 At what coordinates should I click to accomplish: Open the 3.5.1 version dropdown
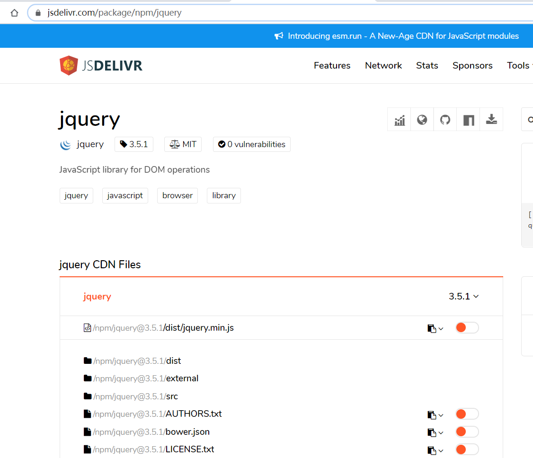464,297
